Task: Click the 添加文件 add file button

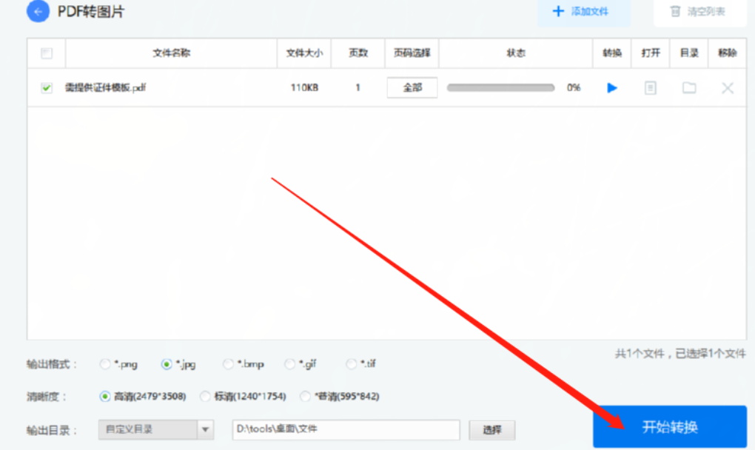Action: (583, 12)
